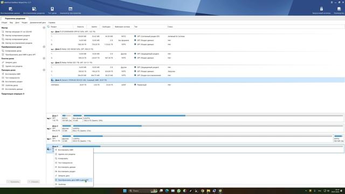
Task: Collapse the Wizard (Мастер) sidebar section
Action: [x=44, y=27]
